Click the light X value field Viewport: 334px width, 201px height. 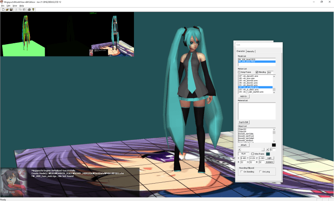point(243,158)
